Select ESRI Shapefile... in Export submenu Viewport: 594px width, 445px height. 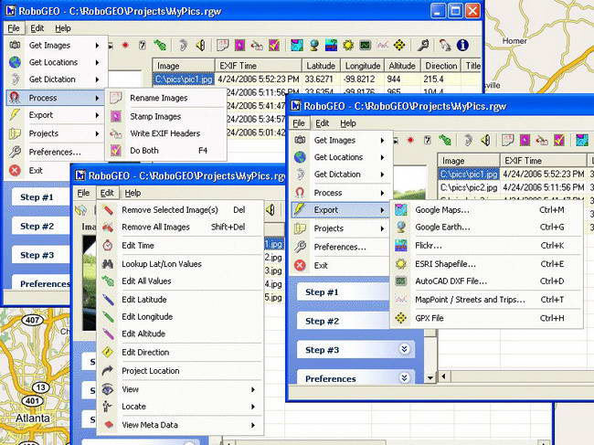point(486,264)
